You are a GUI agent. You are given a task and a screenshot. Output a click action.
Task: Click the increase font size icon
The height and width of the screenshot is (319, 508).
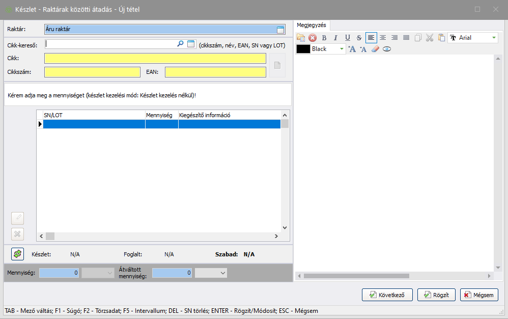[x=352, y=49]
